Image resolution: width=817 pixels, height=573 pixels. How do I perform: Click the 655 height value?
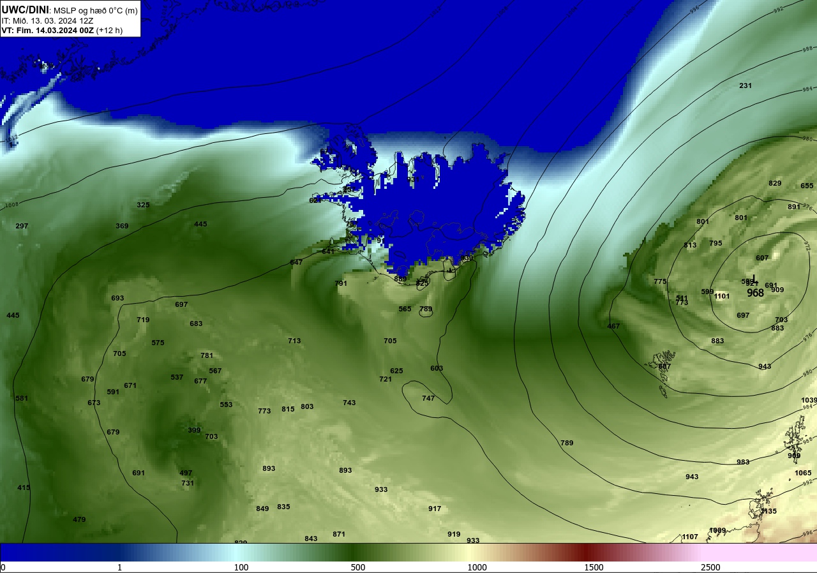tap(807, 186)
